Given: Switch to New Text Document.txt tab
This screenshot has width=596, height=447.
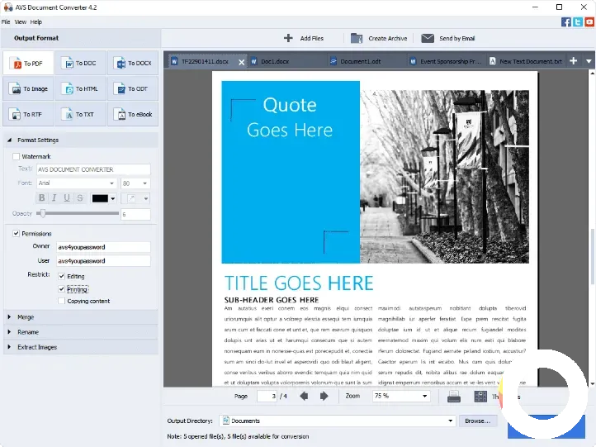Looking at the screenshot, I should coord(526,61).
